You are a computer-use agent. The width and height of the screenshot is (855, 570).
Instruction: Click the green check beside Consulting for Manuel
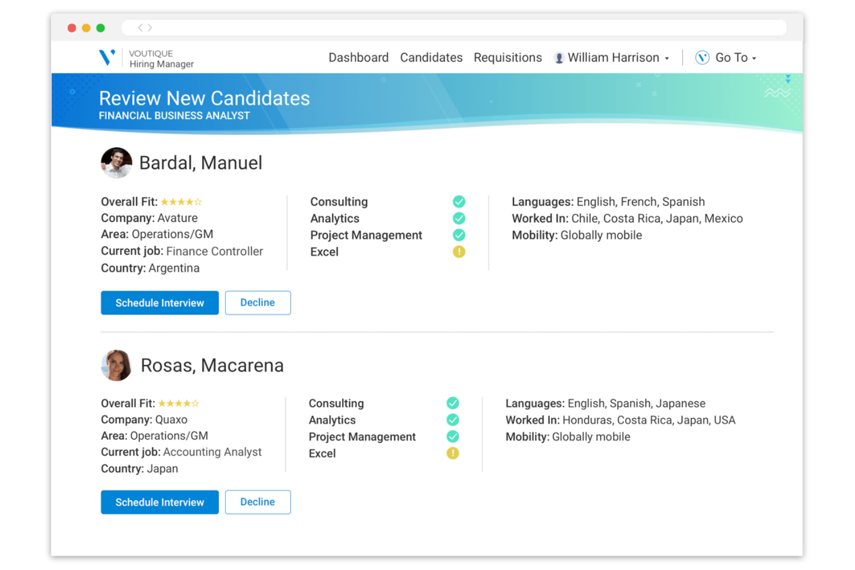459,202
